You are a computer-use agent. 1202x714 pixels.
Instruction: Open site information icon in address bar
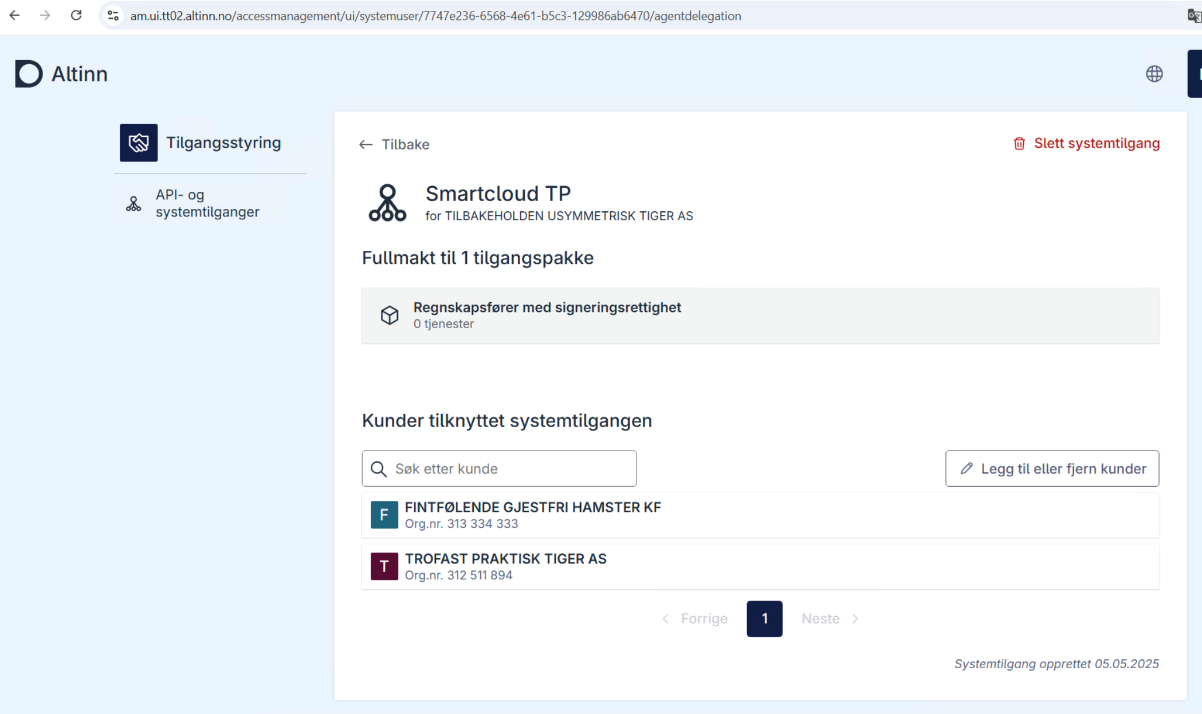[113, 15]
